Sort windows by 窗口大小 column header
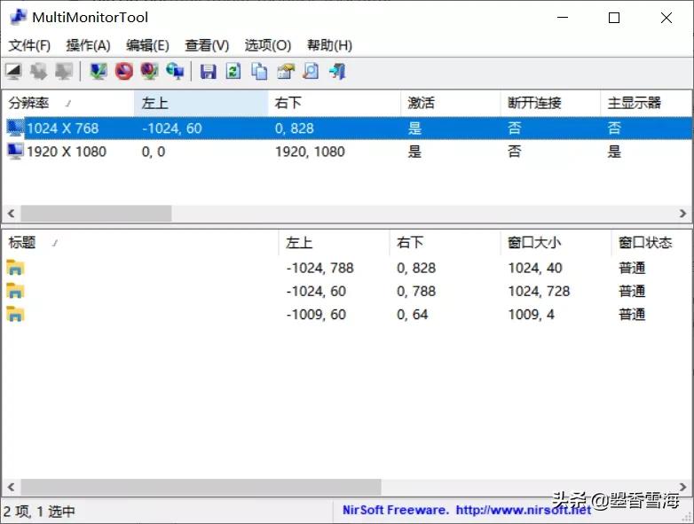This screenshot has width=694, height=524. (x=556, y=242)
